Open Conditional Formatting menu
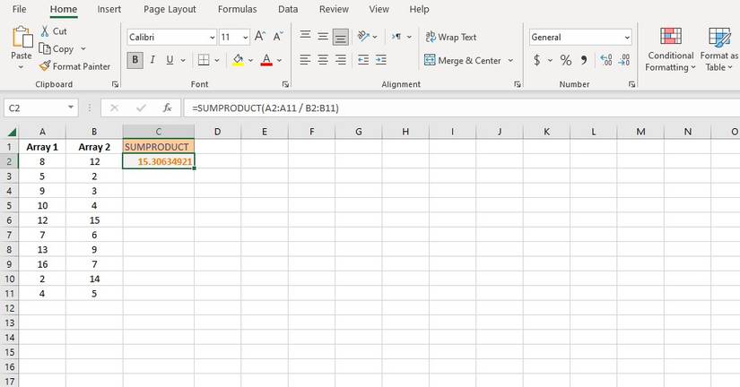Image resolution: width=740 pixels, height=387 pixels. [670, 49]
